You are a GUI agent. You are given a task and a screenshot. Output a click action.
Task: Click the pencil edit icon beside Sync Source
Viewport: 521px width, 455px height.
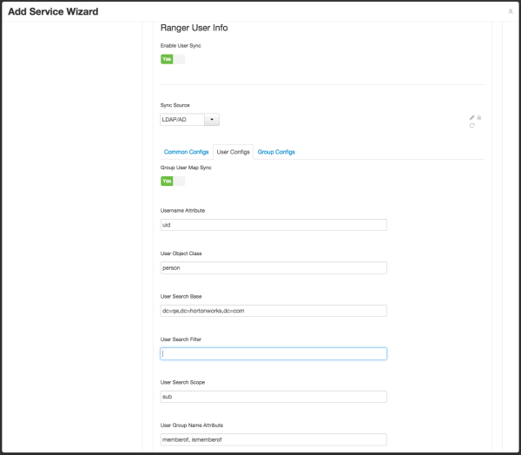click(472, 117)
